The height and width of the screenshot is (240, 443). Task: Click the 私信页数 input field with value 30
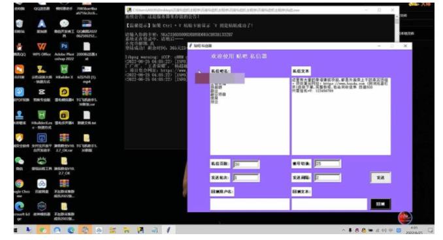246,164
